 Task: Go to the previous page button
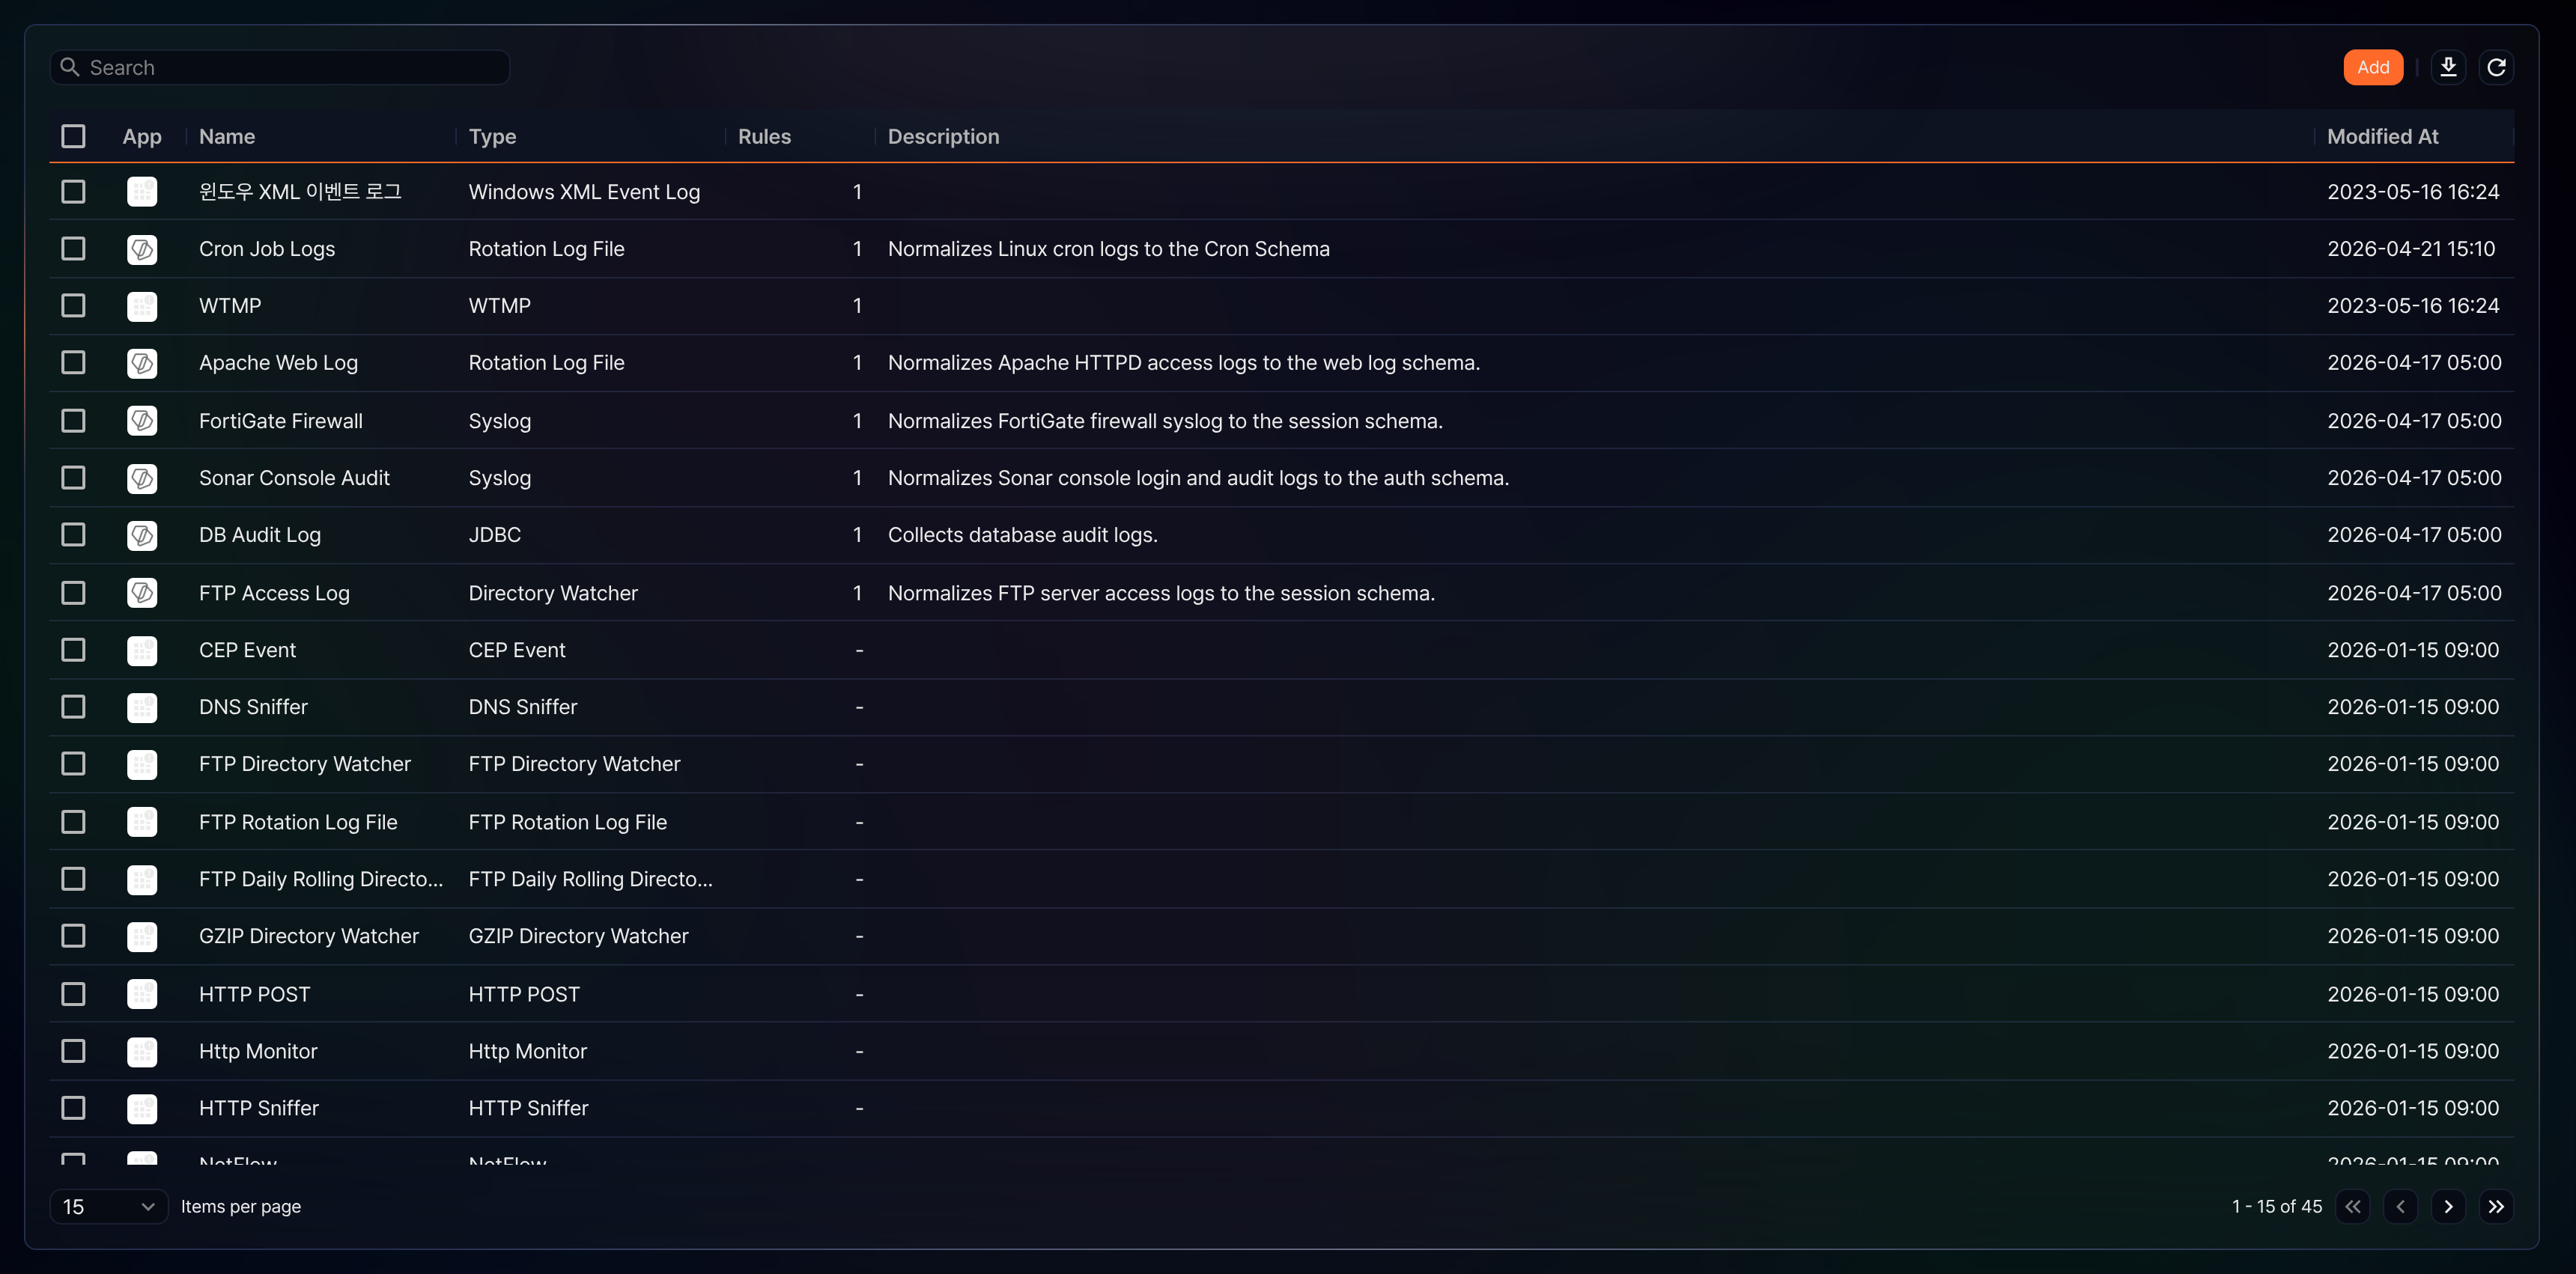pos(2400,1206)
